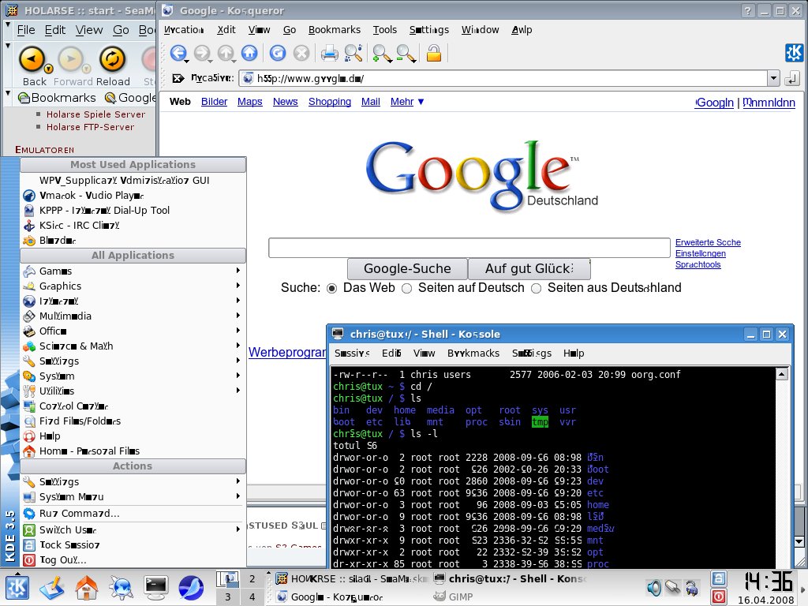This screenshot has height=606, width=808.
Task: Open the location bar dropdown arrow
Action: (x=773, y=78)
